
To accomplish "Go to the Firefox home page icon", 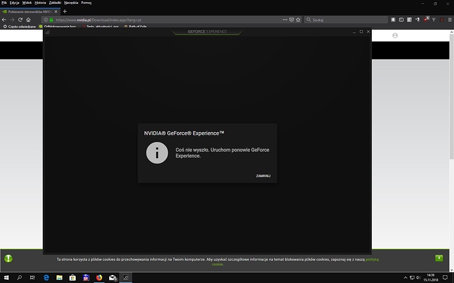I will 28,20.
